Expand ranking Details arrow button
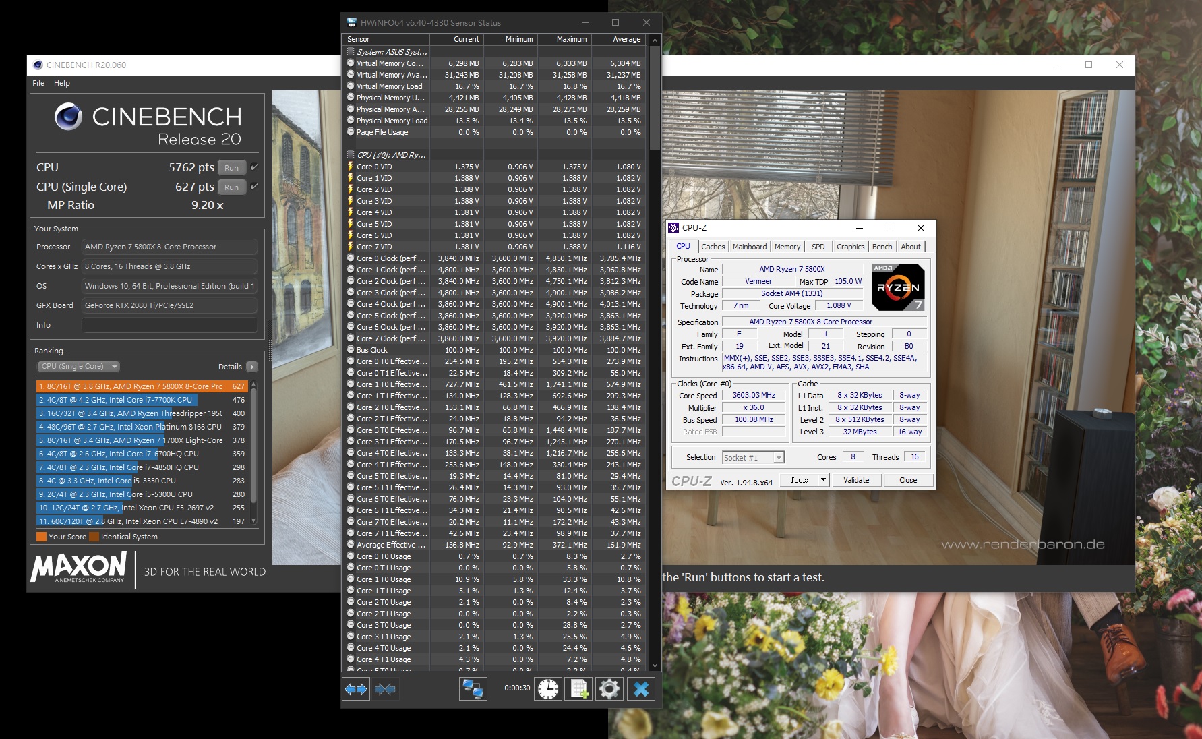Viewport: 1202px width, 739px height. 252,367
